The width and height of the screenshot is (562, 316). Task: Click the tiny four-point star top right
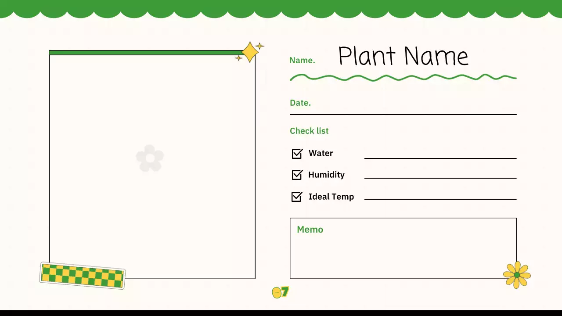259,46
